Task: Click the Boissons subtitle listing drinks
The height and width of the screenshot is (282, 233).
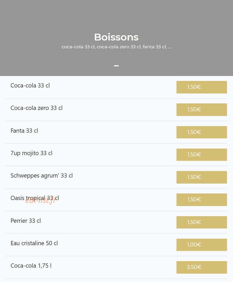Action: tap(116, 47)
